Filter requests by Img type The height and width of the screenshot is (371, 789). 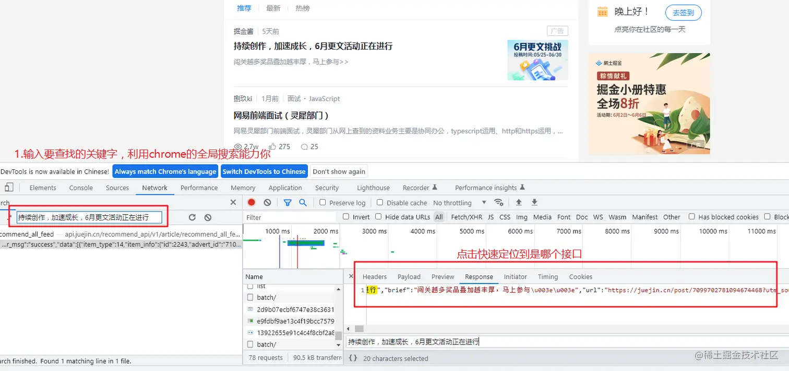tap(522, 217)
